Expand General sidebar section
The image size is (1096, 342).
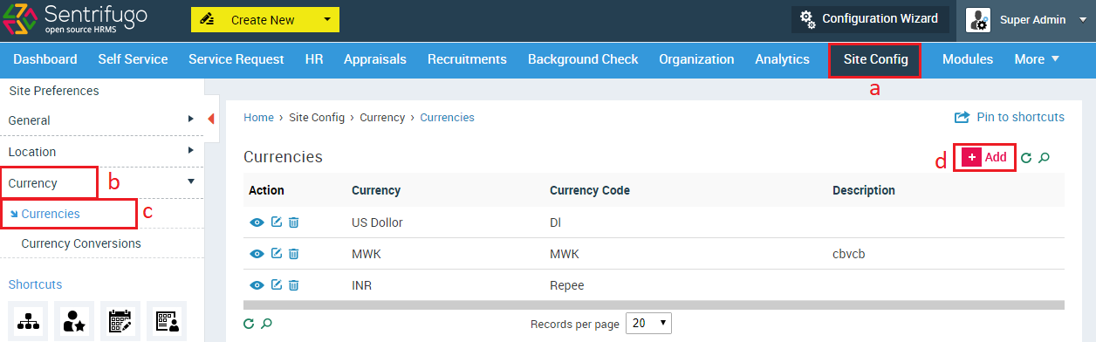[x=101, y=120]
